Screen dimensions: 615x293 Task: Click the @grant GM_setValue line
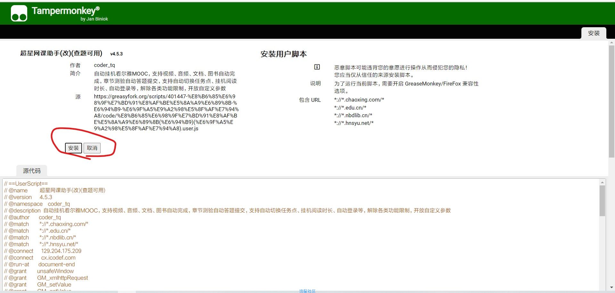coord(37,284)
